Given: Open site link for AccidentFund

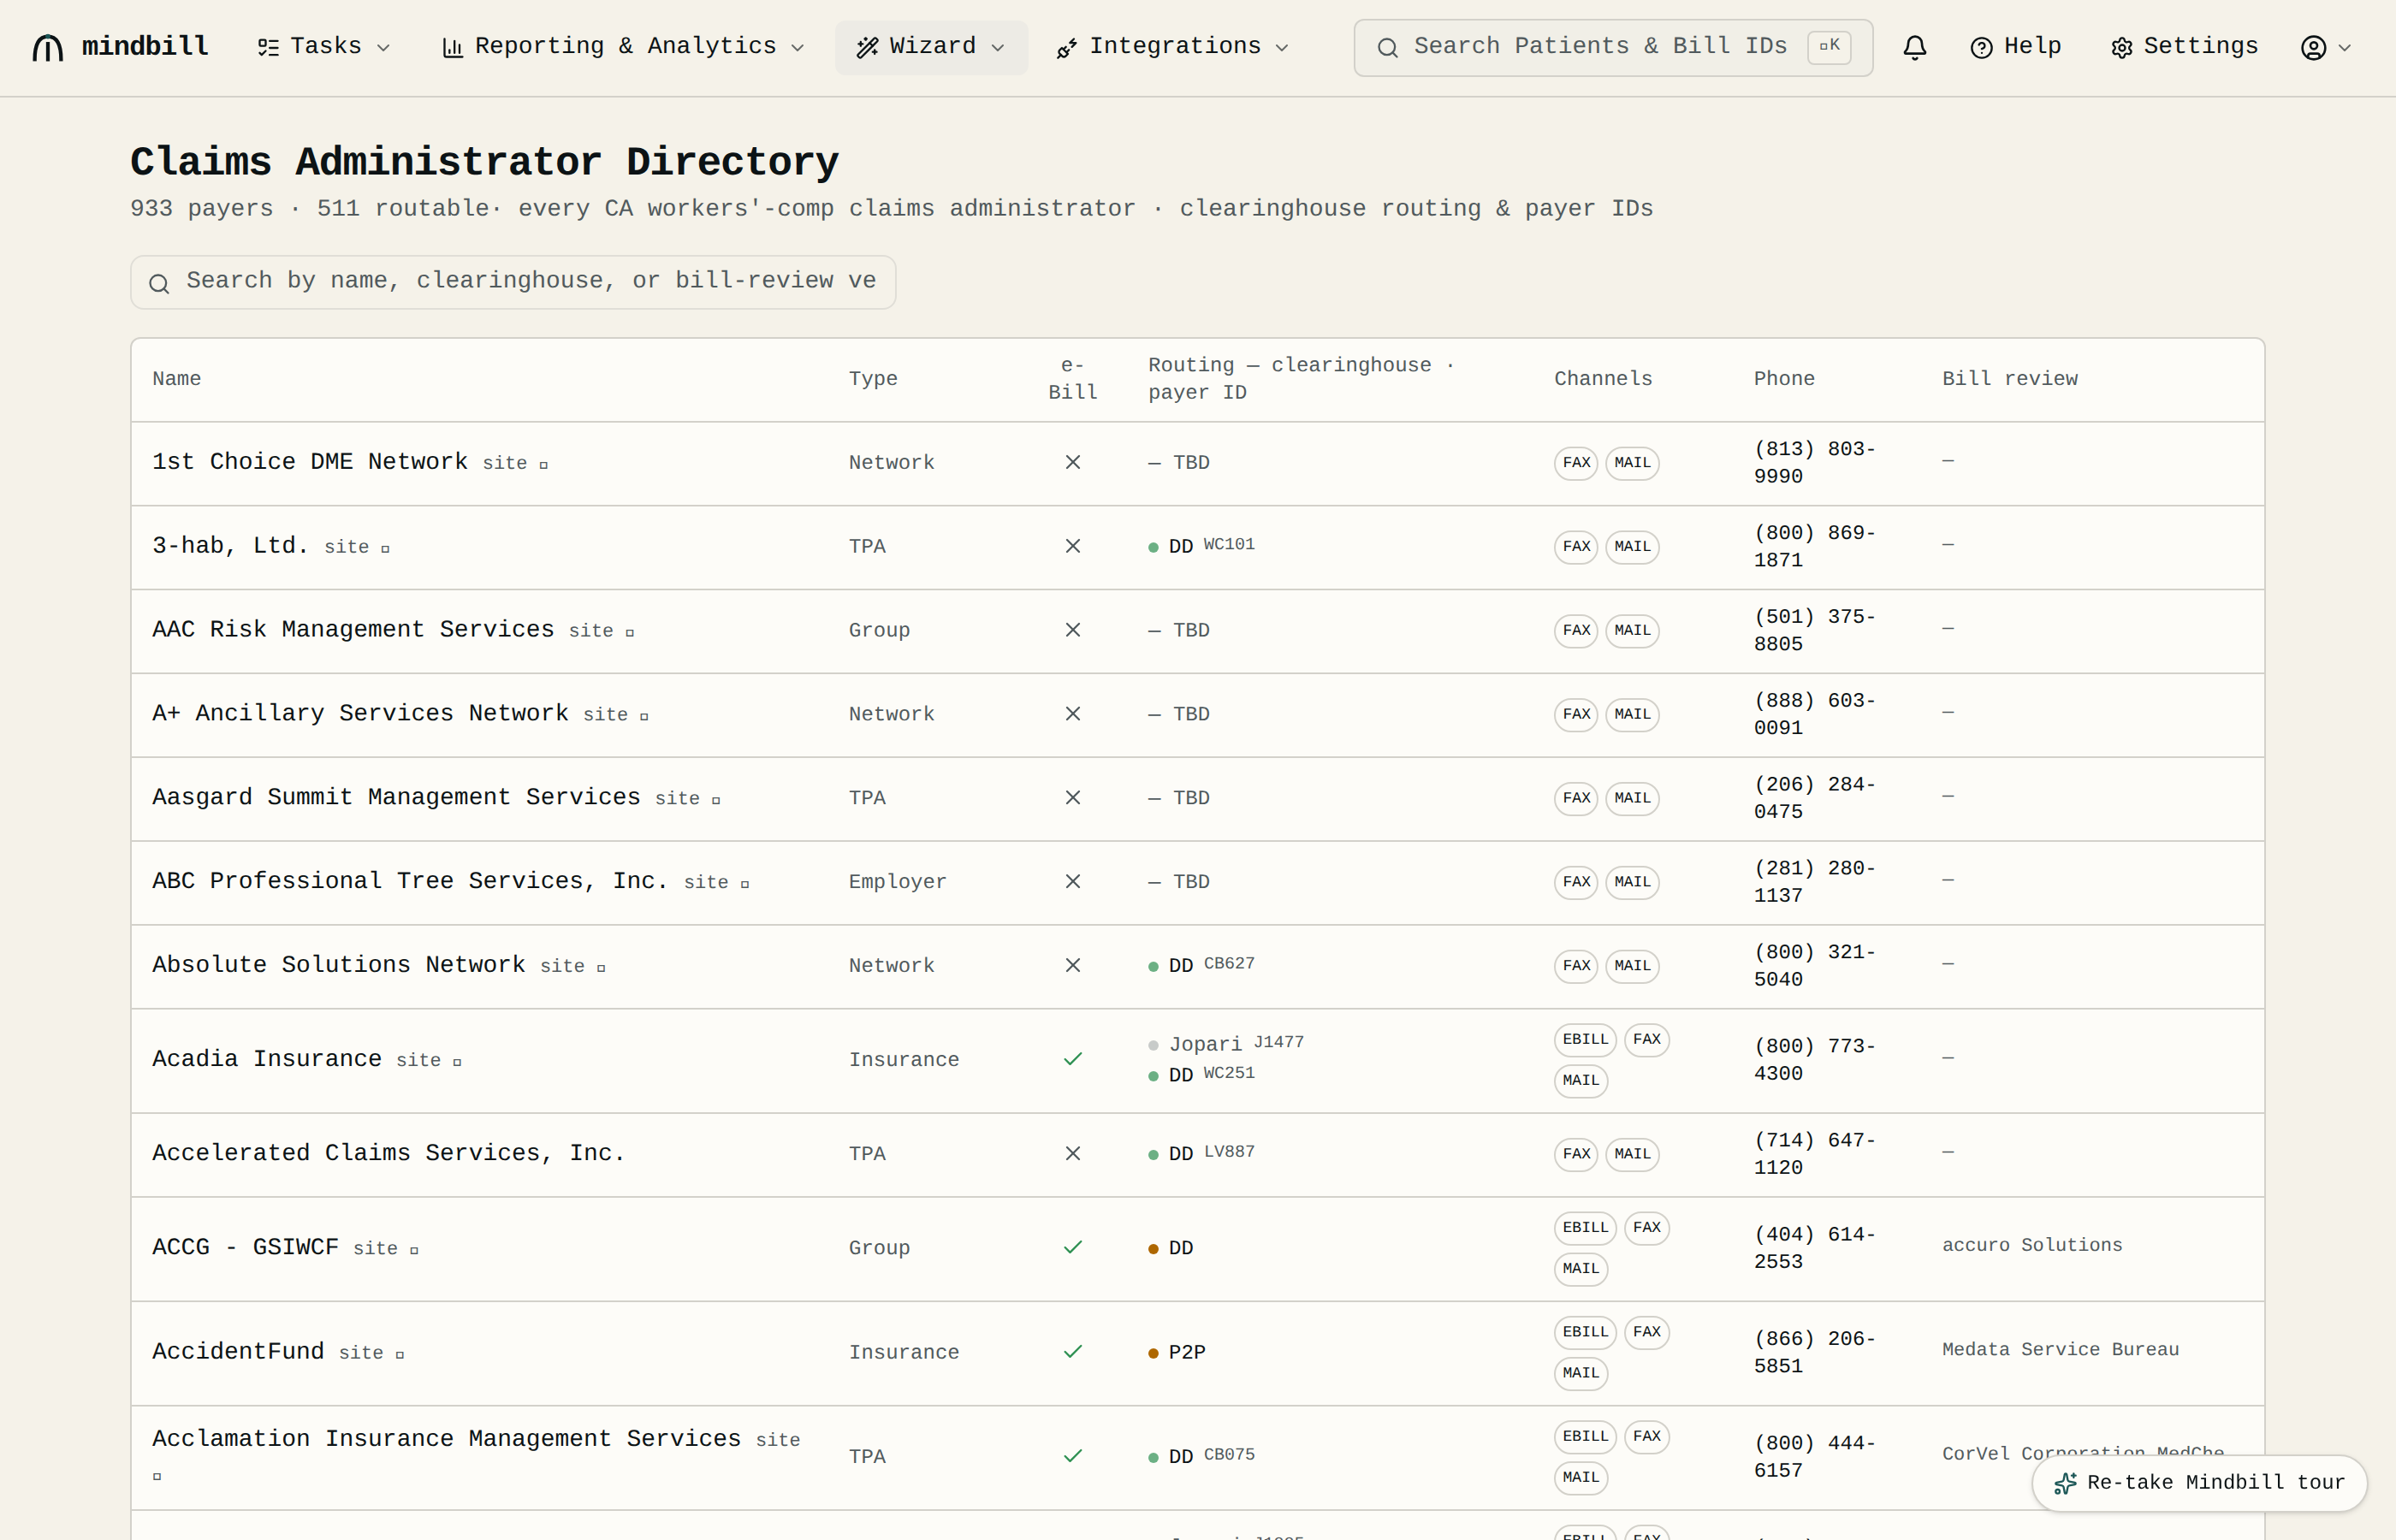Looking at the screenshot, I should pos(371,1353).
